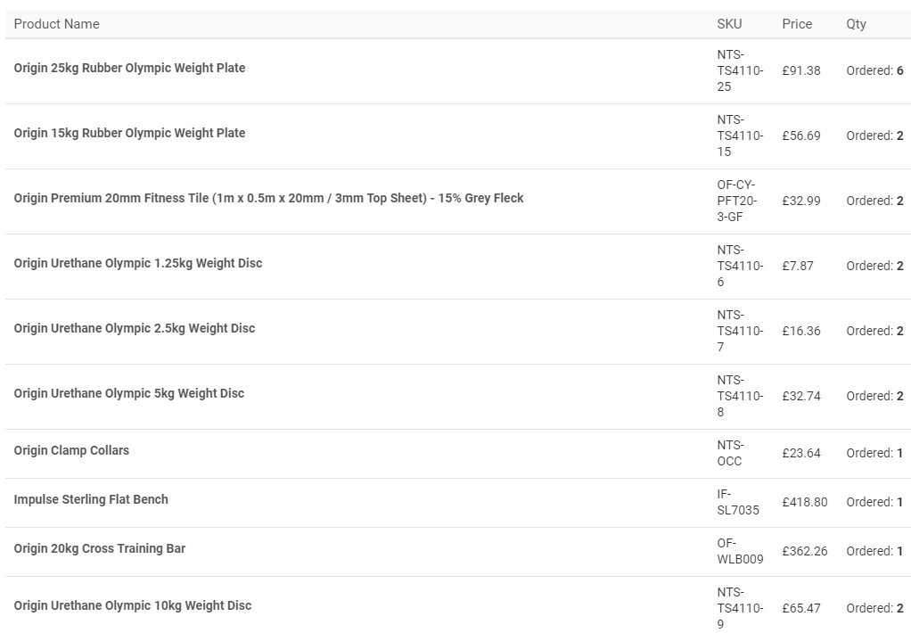Viewport: 911px width, 633px height.
Task: Click the £362.26 price cell
Action: coord(805,551)
